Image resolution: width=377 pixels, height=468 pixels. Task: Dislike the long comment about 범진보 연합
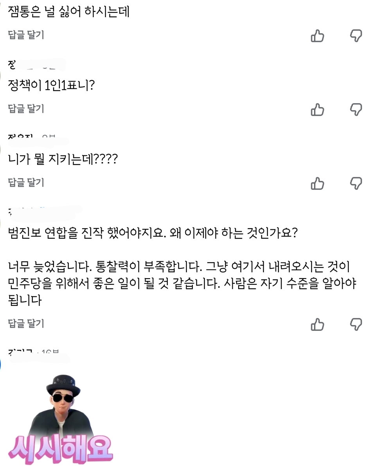coord(356,325)
